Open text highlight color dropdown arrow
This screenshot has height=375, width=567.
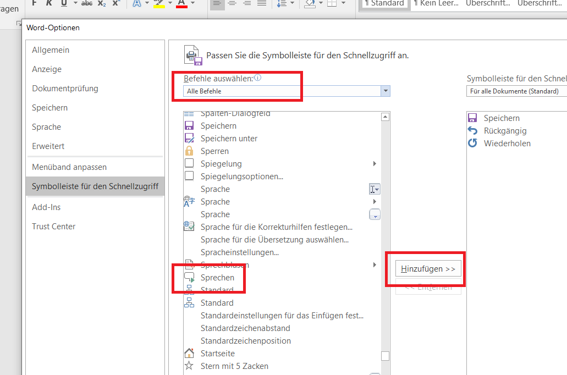[x=170, y=3]
